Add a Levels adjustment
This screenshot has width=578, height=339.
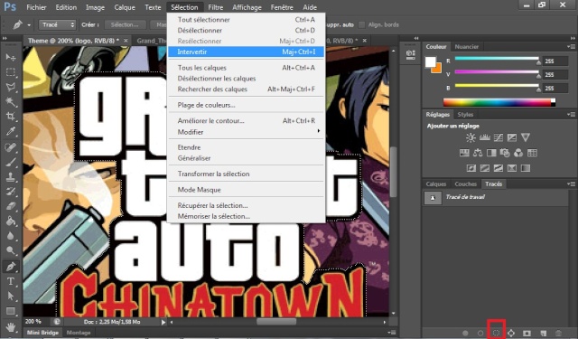pos(484,137)
